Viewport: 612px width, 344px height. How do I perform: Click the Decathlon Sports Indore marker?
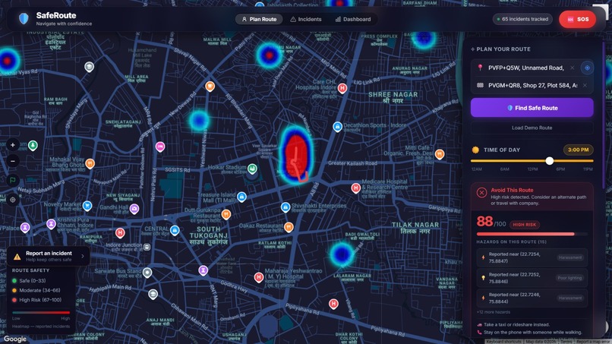tap(338, 127)
